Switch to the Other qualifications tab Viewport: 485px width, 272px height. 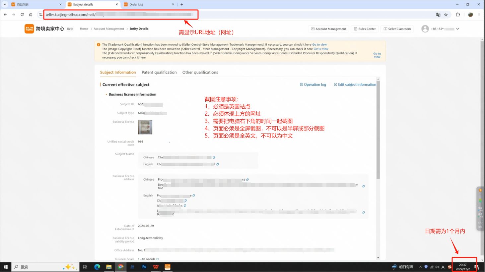coord(200,72)
